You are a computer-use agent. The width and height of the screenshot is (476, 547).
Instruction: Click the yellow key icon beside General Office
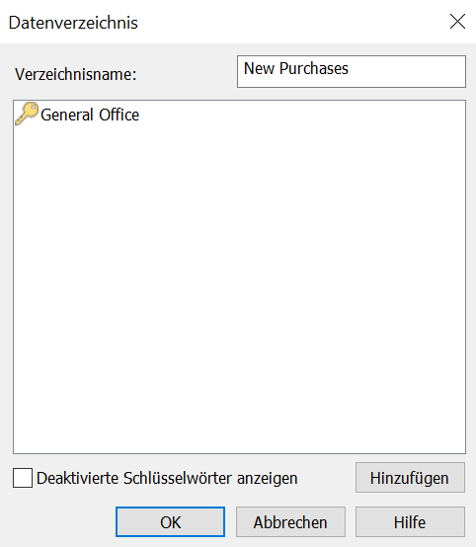27,114
